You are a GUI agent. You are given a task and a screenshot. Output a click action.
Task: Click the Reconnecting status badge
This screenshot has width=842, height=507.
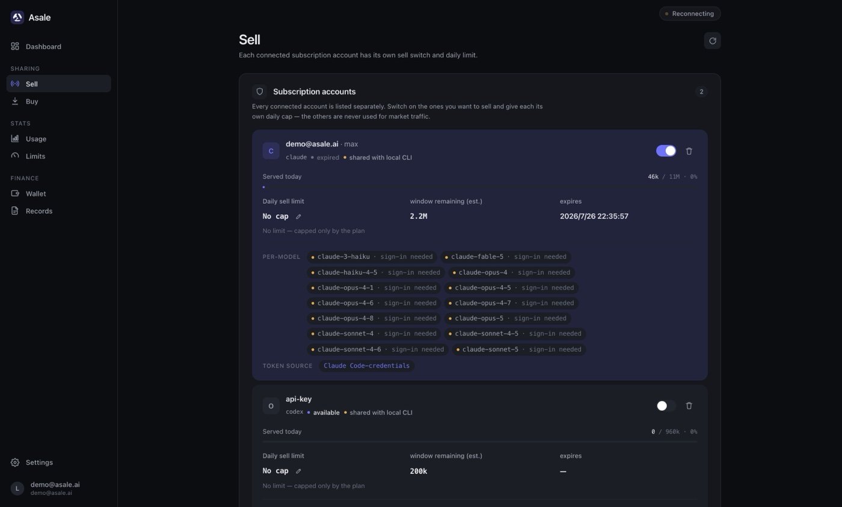[690, 13]
